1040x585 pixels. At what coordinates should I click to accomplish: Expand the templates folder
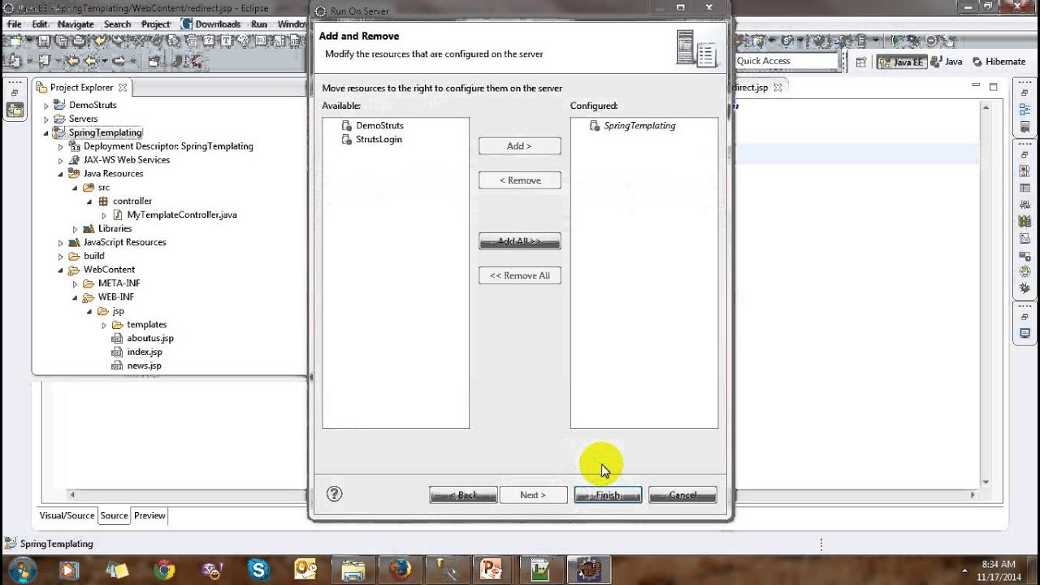(x=104, y=325)
